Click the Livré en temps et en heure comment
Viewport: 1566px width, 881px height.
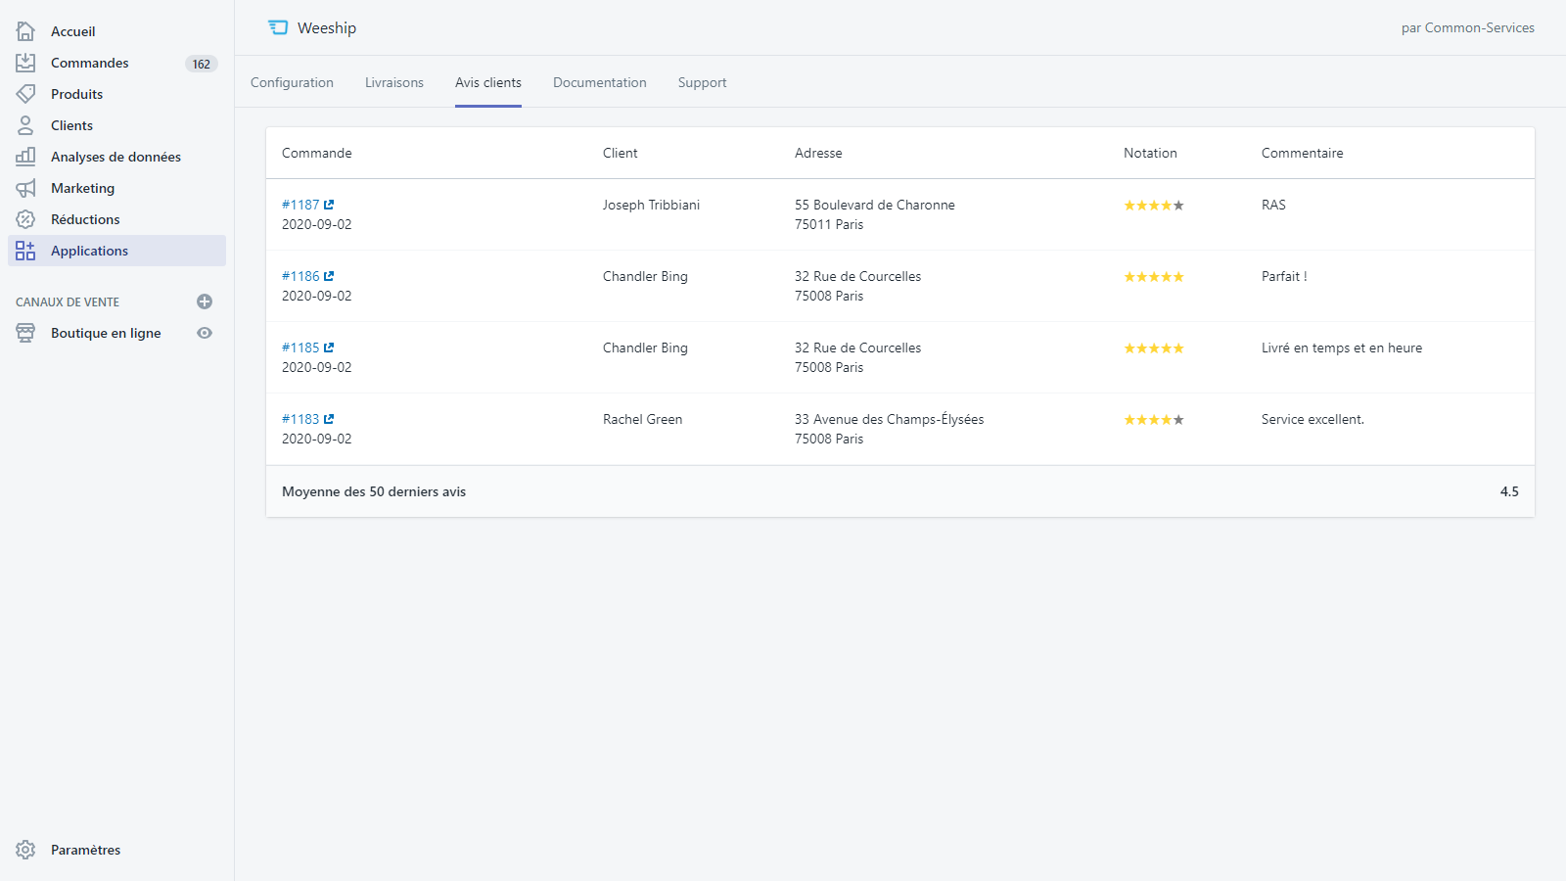[1342, 348]
